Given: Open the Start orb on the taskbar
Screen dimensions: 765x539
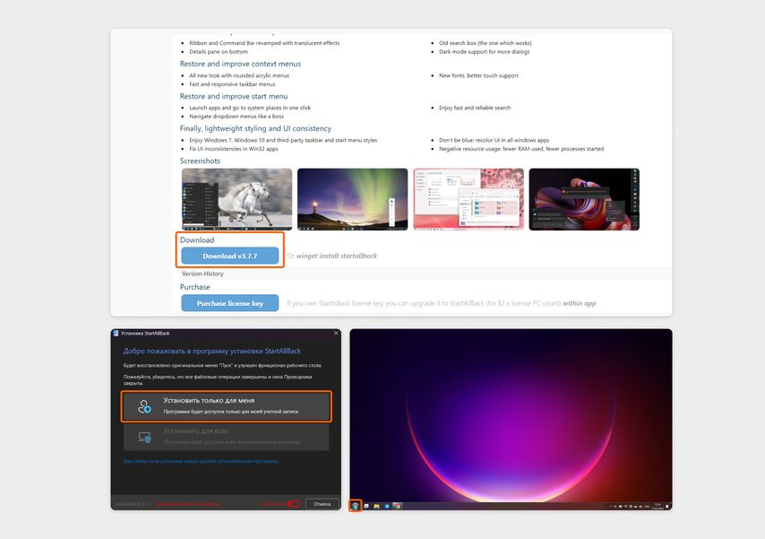Looking at the screenshot, I should [355, 506].
